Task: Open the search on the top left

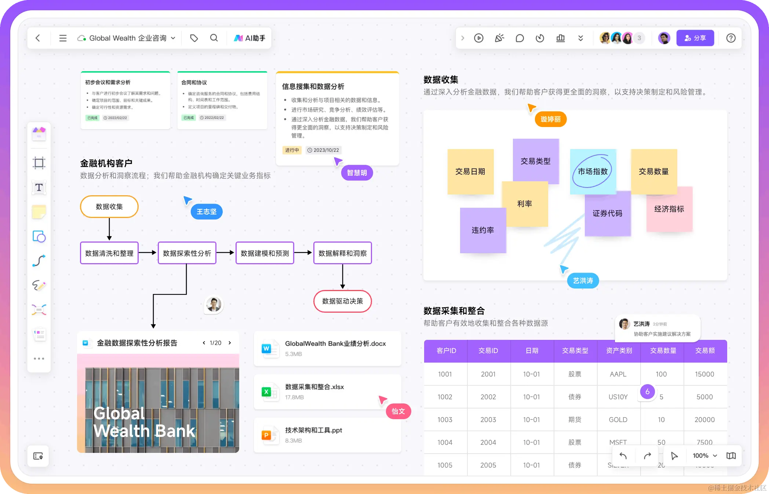Action: [214, 38]
